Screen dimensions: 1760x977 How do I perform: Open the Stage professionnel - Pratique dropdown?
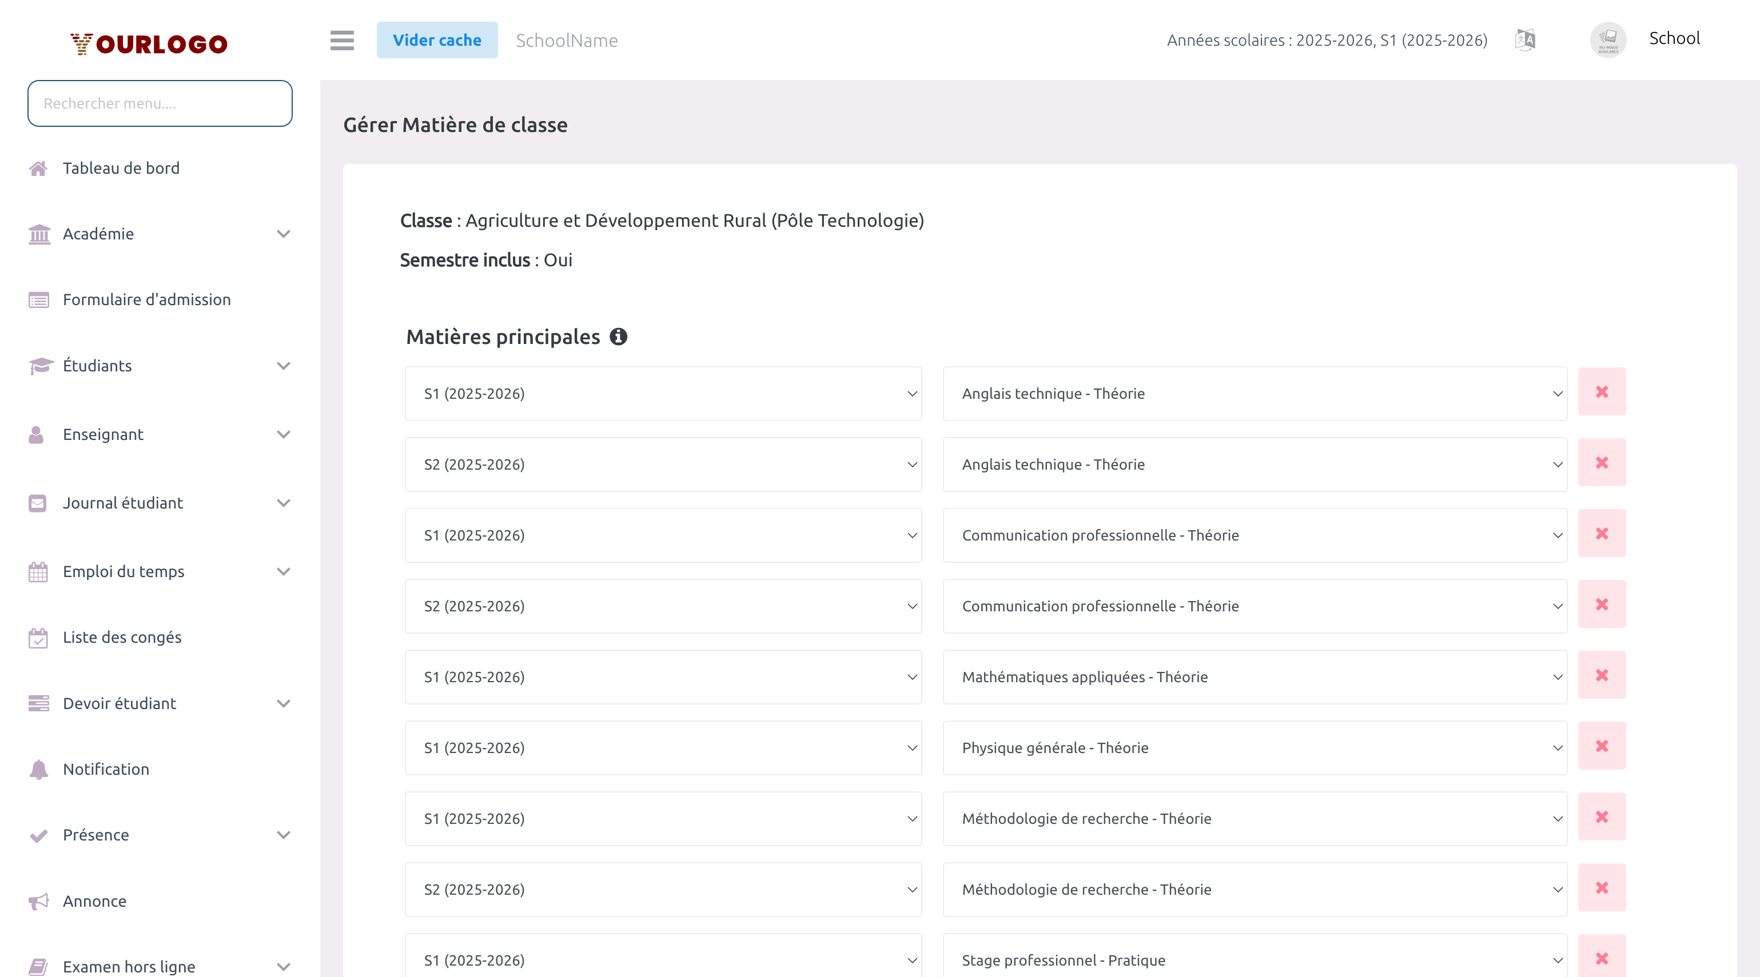(1255, 959)
